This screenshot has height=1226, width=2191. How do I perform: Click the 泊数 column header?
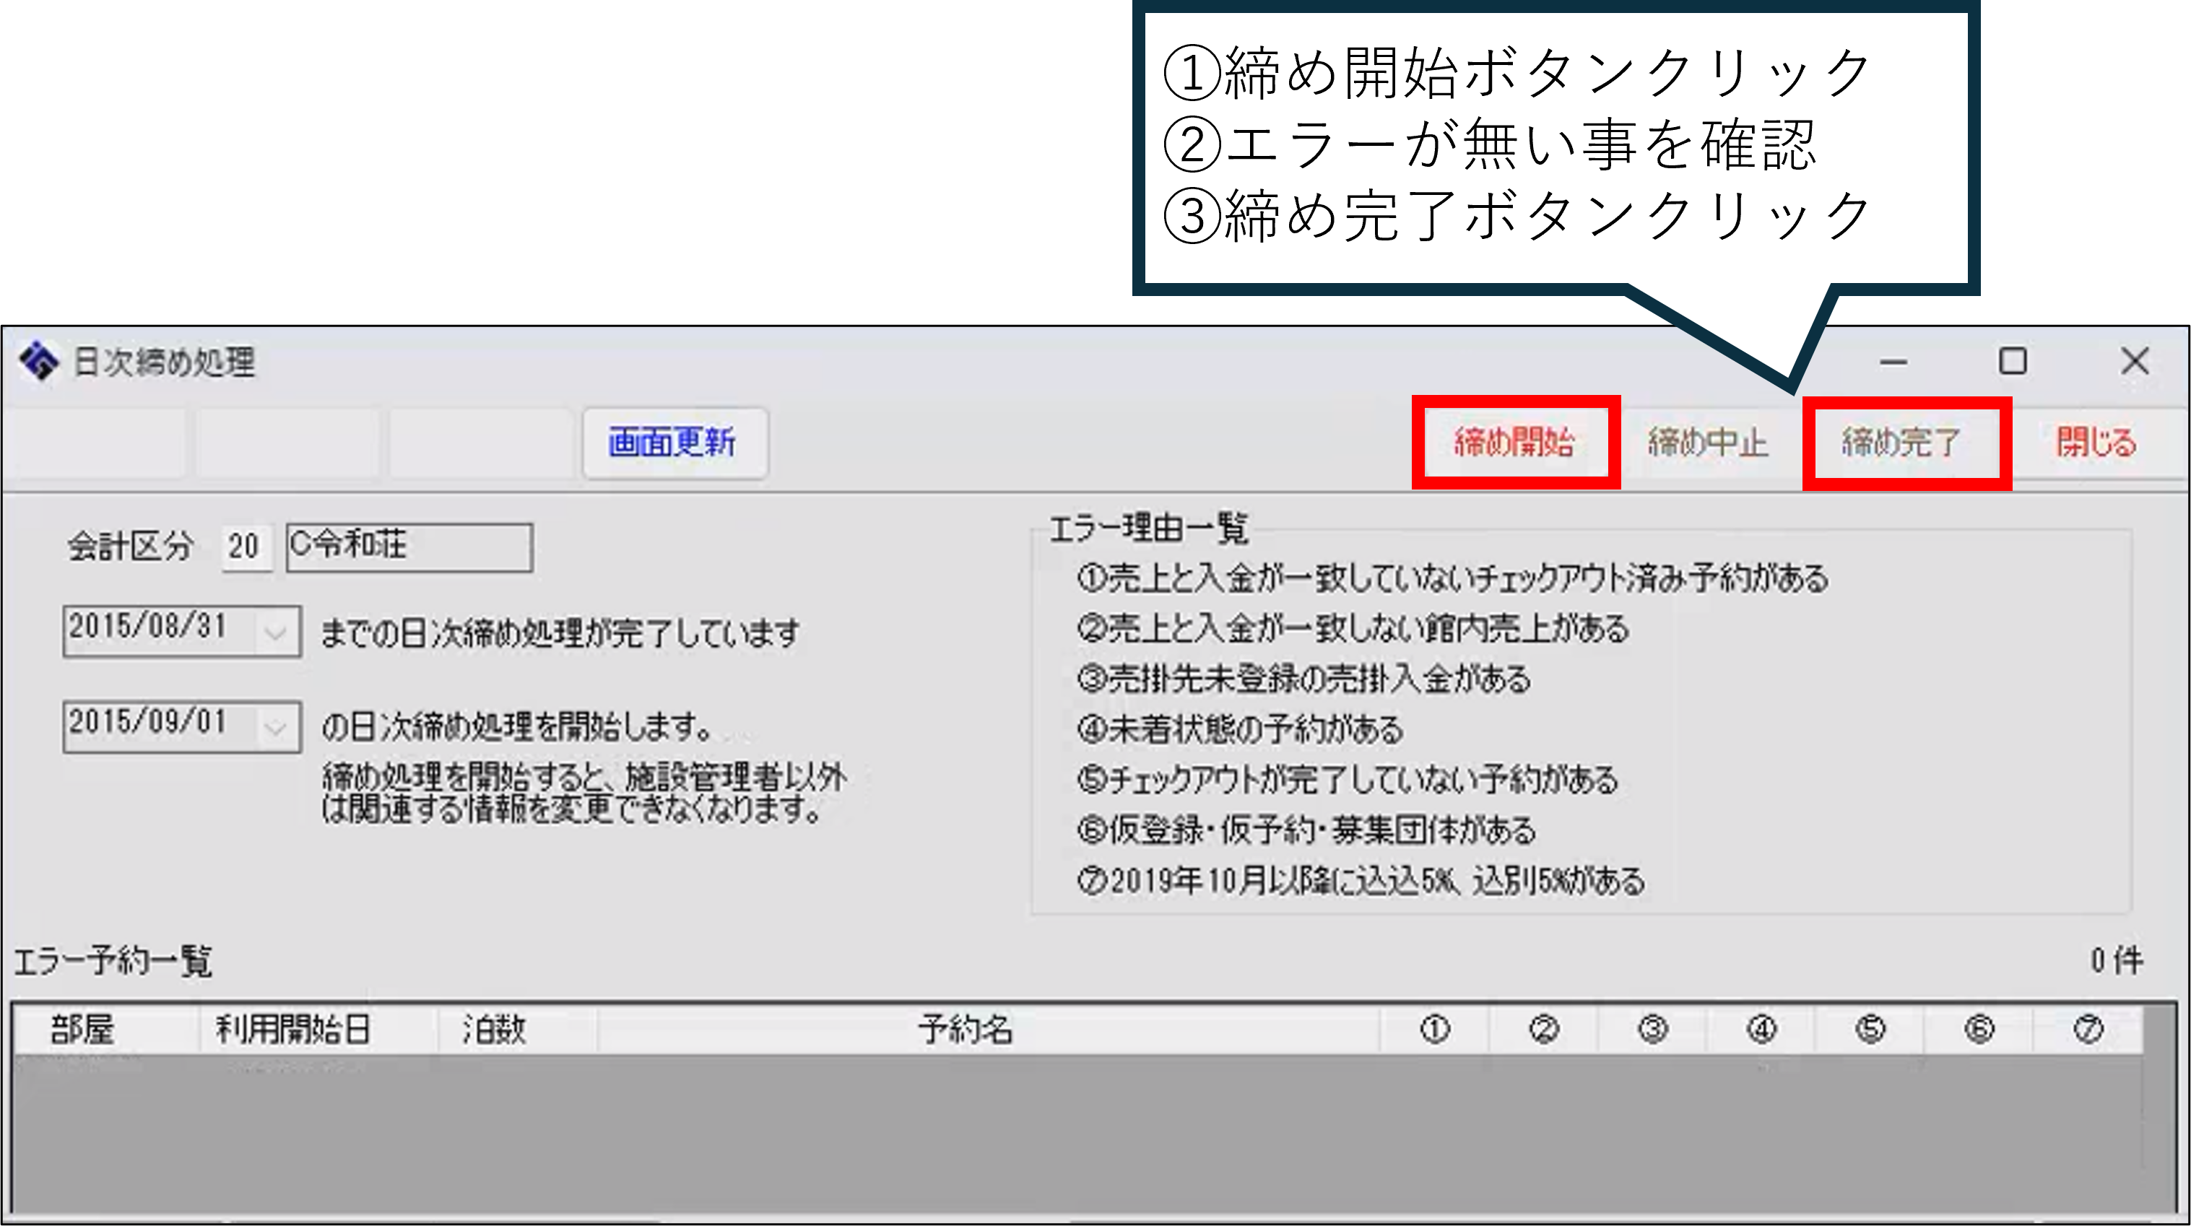[x=494, y=1030]
